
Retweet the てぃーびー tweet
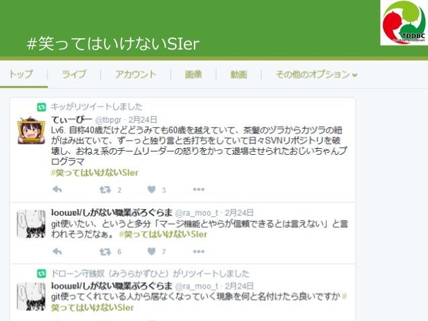pos(105,190)
